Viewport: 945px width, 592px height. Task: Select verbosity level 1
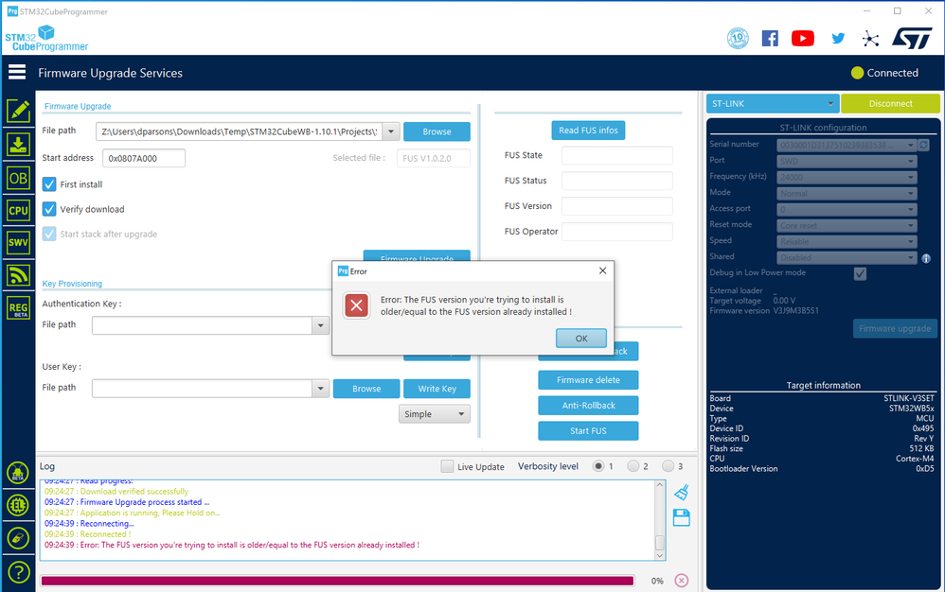[x=597, y=466]
